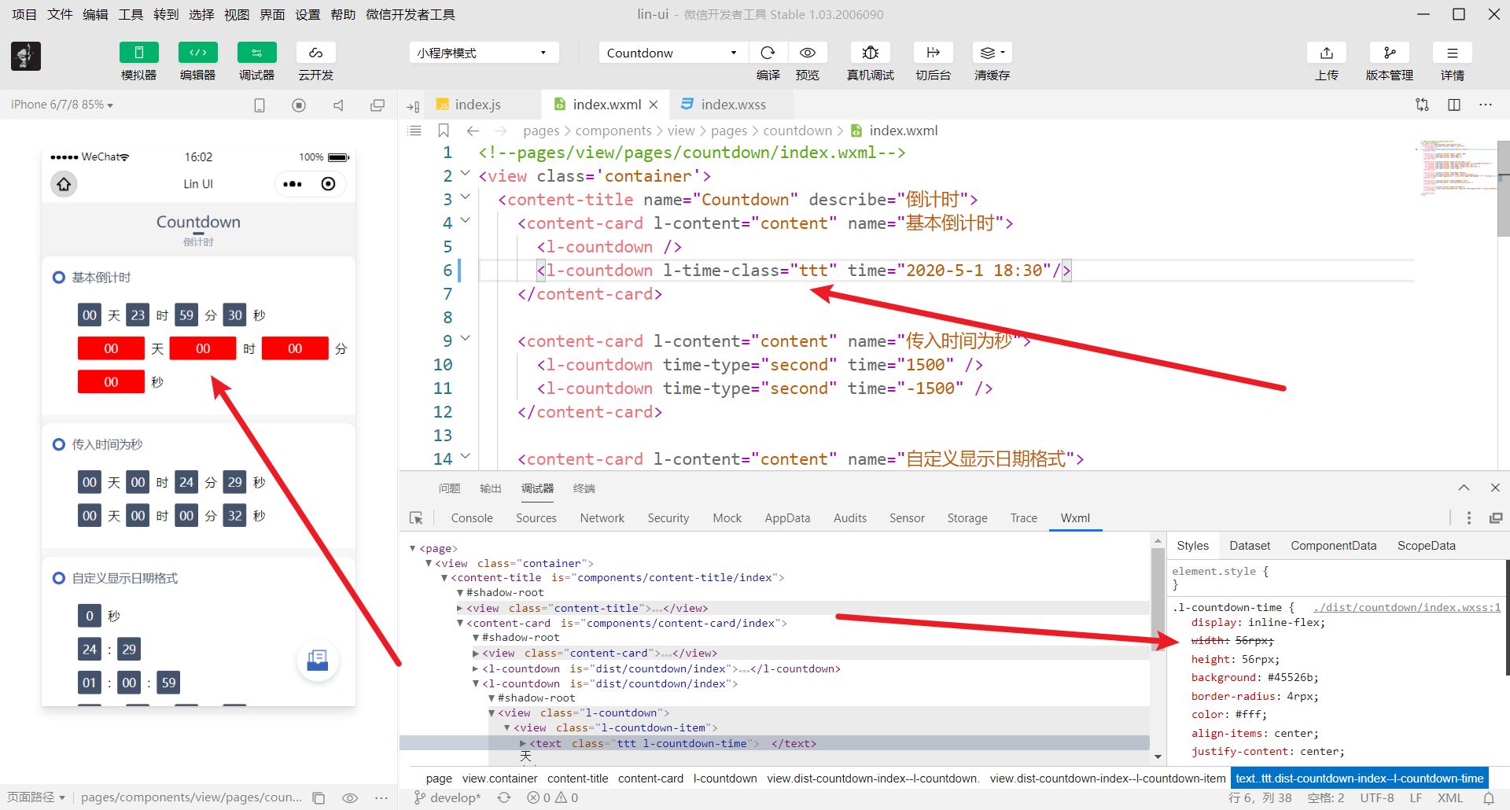This screenshot has height=810, width=1510.
Task: Click the back arrow in breadcrumb bar
Action: tap(473, 131)
